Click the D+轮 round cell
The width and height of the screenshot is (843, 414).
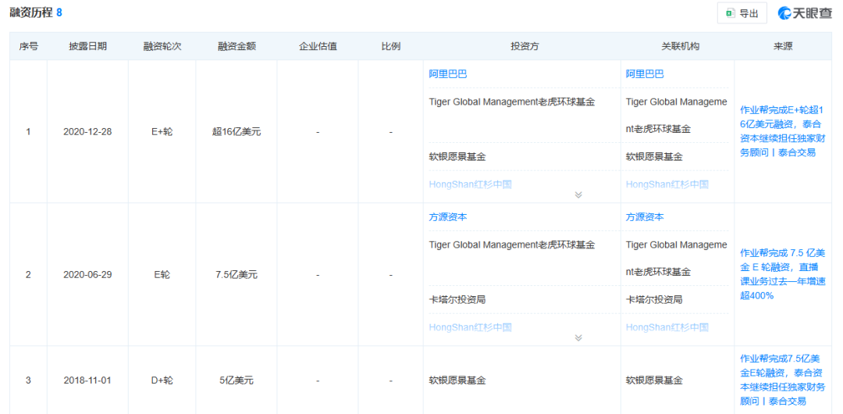pos(162,380)
